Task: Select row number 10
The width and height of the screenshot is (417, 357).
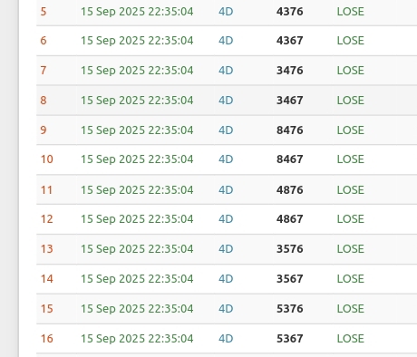Action: (47, 159)
